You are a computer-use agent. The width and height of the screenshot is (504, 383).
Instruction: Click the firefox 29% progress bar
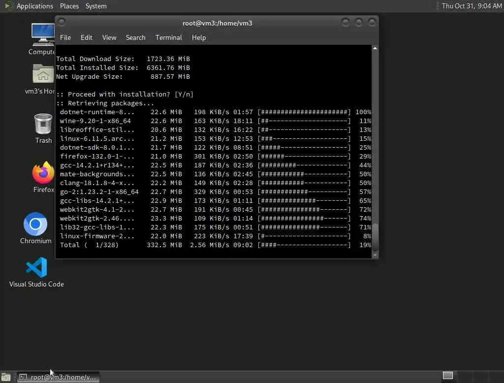[304, 156]
